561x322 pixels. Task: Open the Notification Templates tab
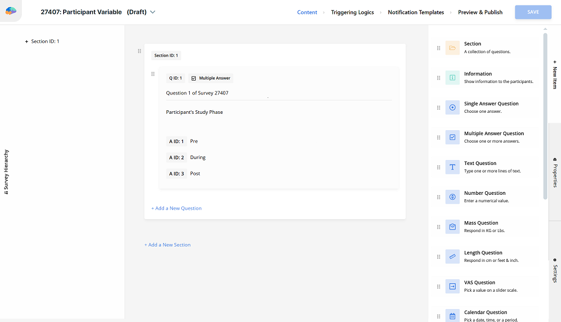[x=415, y=12]
